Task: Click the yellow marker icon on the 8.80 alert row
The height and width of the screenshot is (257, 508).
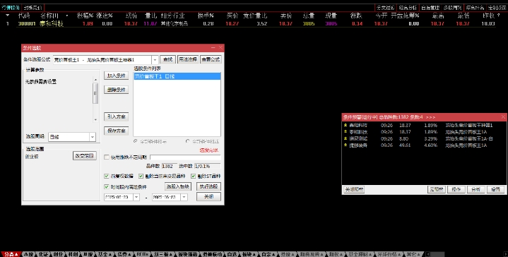Action: tap(345, 138)
